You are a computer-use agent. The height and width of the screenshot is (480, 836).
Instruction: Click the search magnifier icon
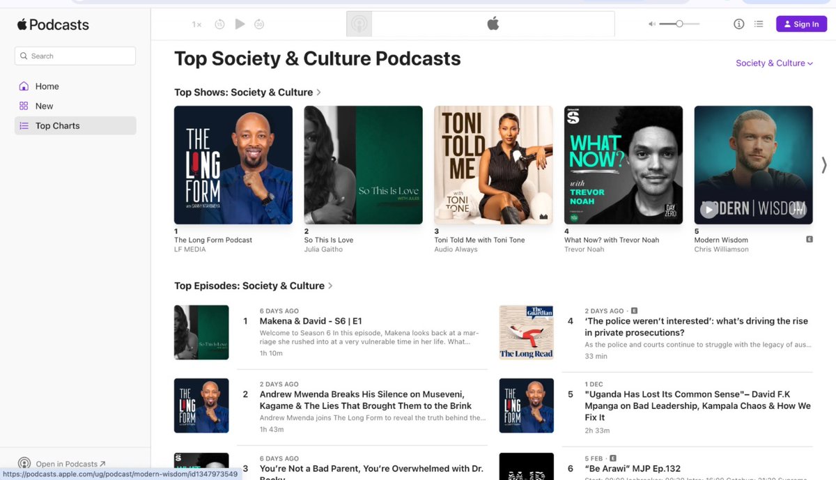(24, 56)
